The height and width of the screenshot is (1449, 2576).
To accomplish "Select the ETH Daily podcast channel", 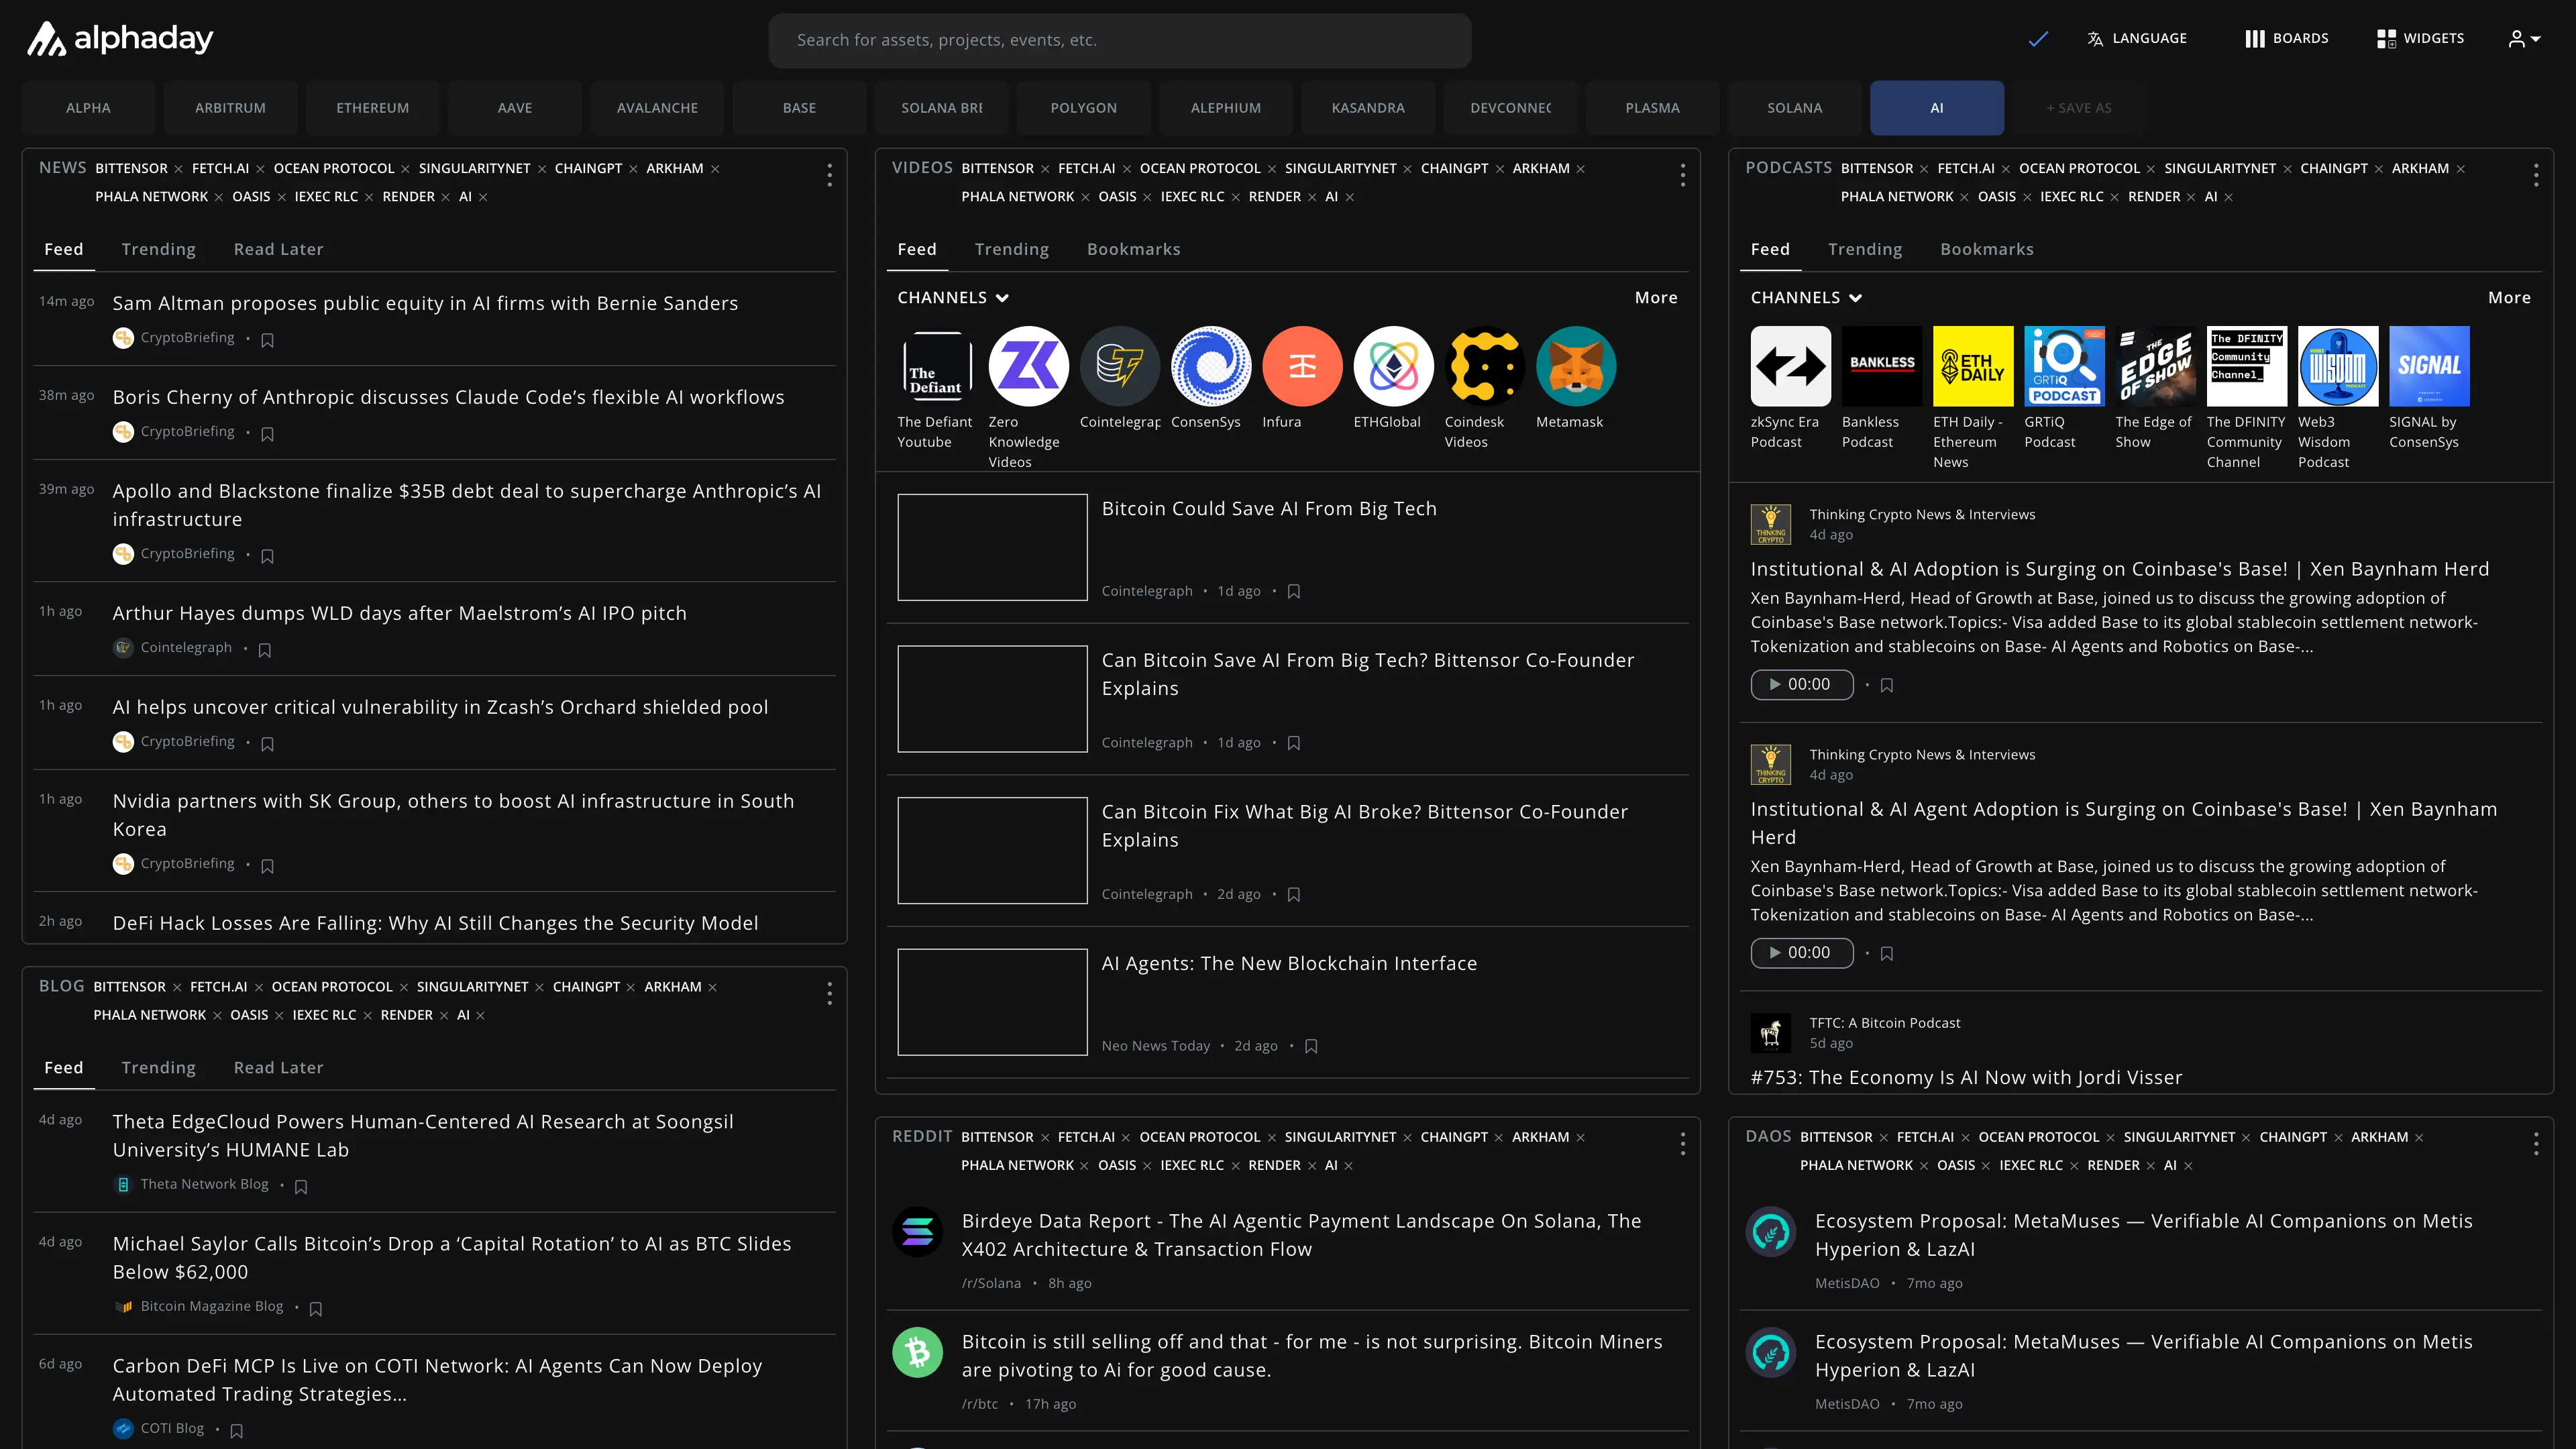I will 1972,366.
